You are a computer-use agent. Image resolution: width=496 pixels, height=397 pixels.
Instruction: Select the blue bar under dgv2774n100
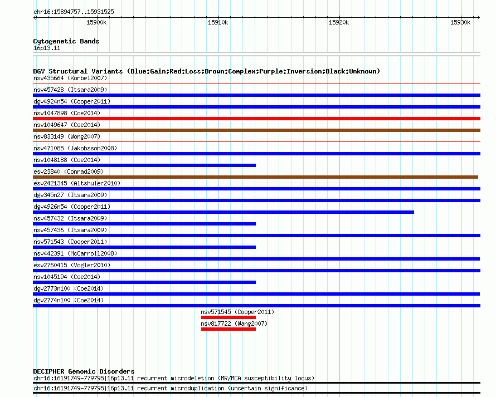pos(256,306)
